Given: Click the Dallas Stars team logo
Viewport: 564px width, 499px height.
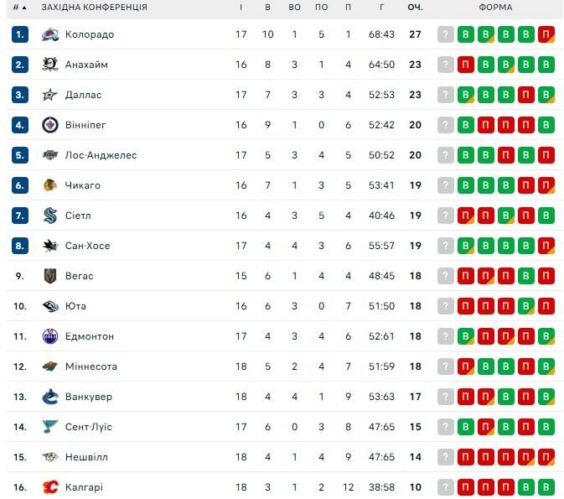Looking at the screenshot, I should tap(50, 95).
